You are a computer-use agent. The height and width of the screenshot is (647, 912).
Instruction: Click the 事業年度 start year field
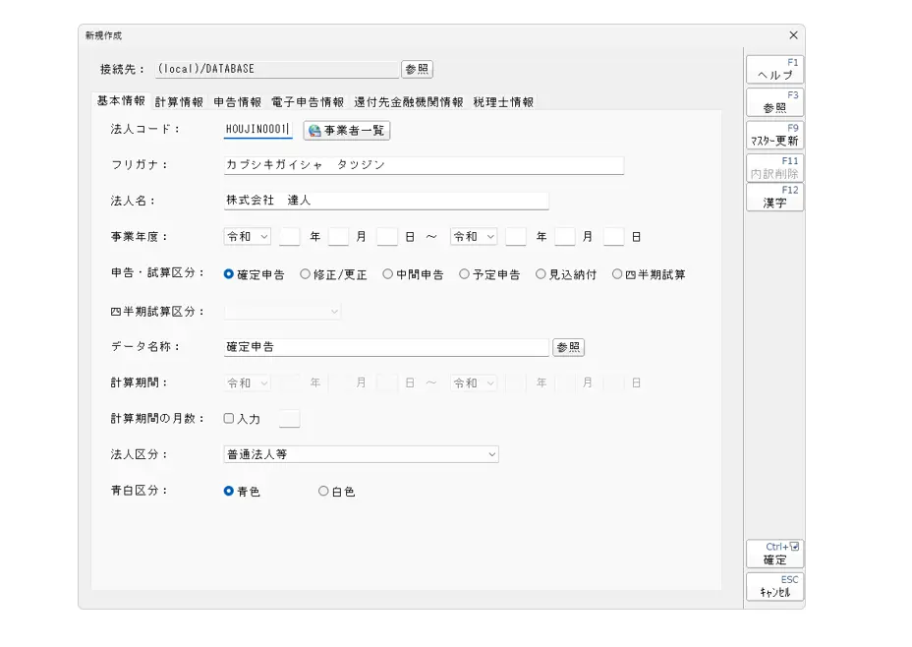click(x=290, y=237)
